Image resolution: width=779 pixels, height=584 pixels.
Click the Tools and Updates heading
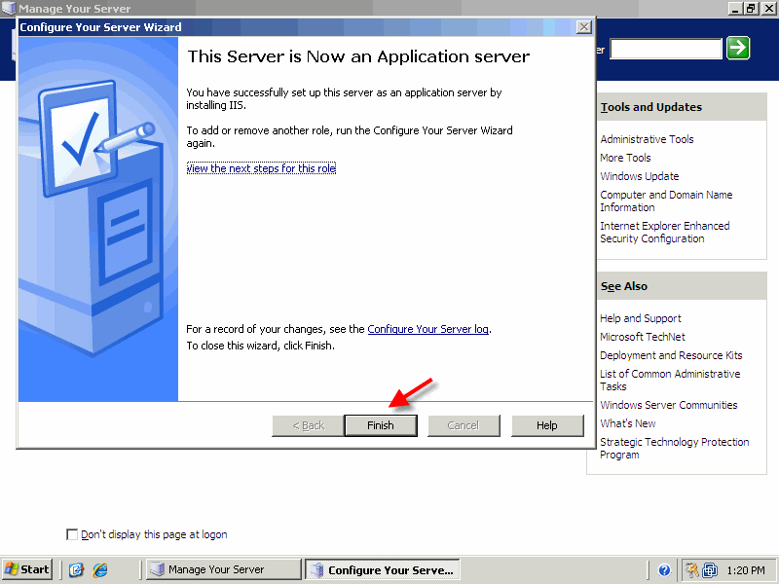click(x=650, y=107)
